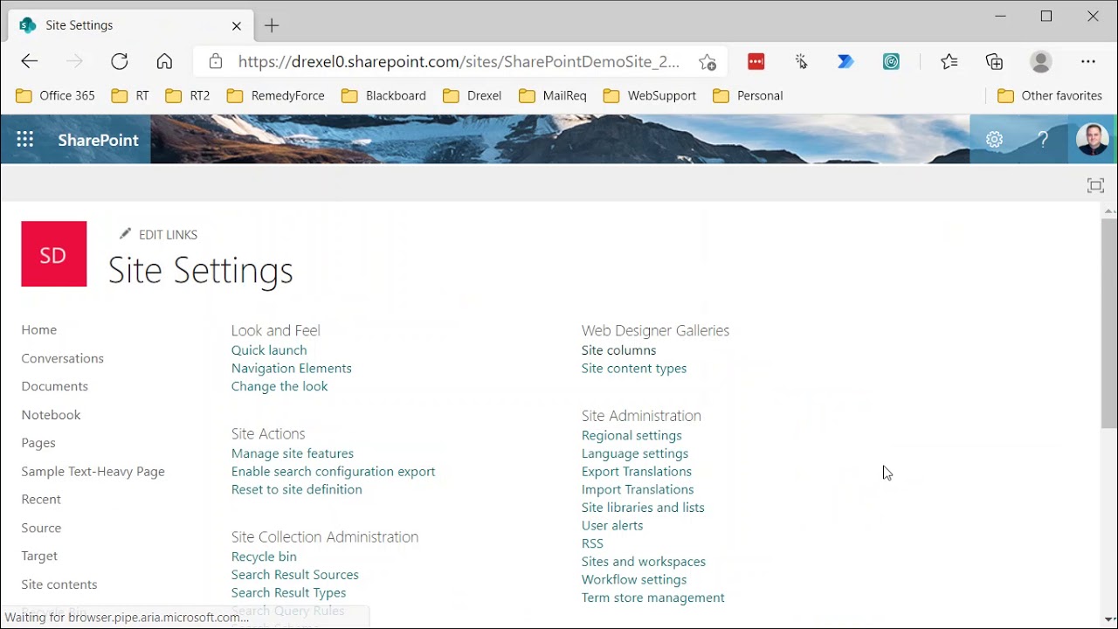Open the cursor sparkle extension icon
This screenshot has height=629, width=1118.
pyautogui.click(x=801, y=61)
